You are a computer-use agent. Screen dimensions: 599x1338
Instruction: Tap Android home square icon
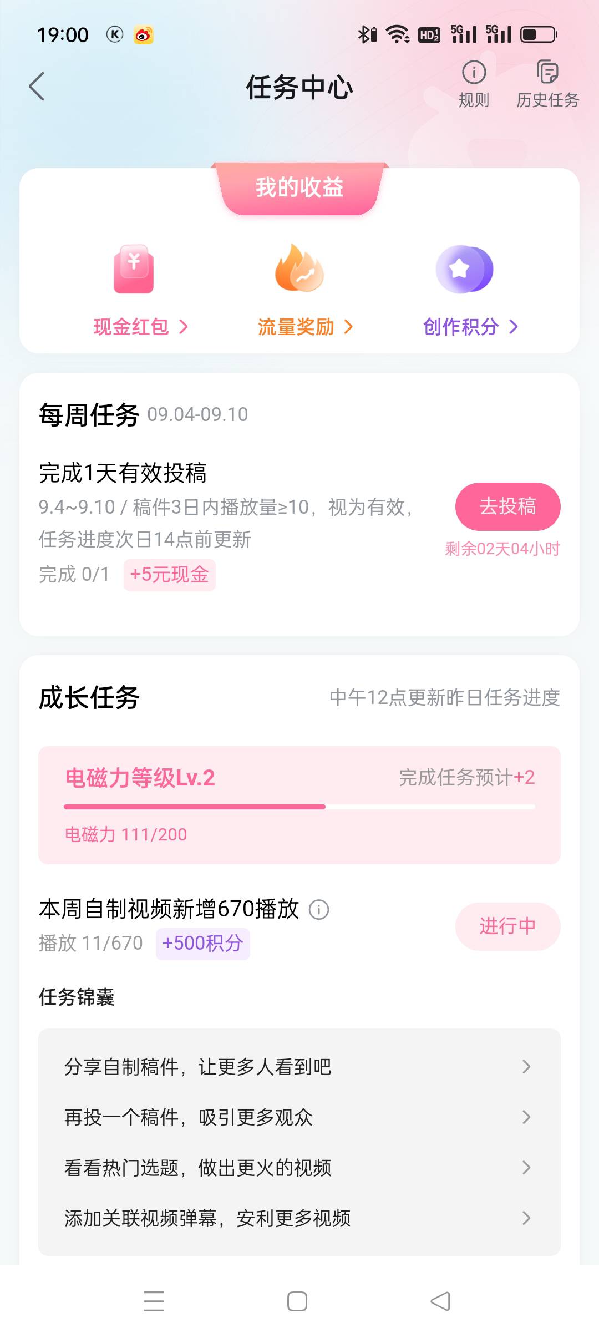pyautogui.click(x=297, y=1301)
